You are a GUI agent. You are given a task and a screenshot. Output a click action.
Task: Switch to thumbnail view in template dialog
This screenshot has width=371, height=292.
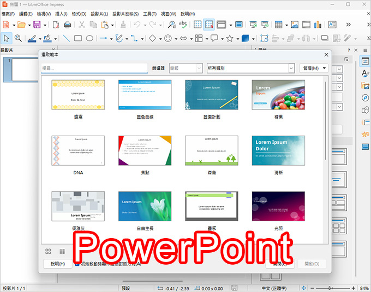click(x=48, y=251)
